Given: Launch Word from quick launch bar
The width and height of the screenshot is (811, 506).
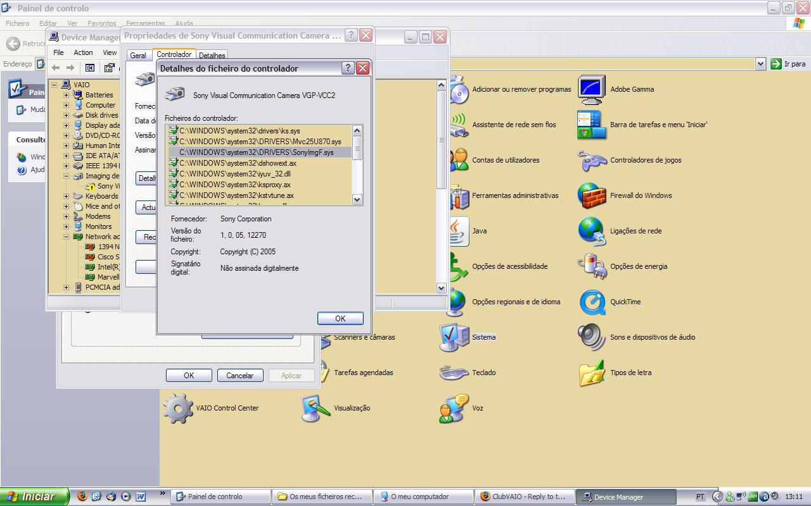Looking at the screenshot, I should click(x=140, y=497).
